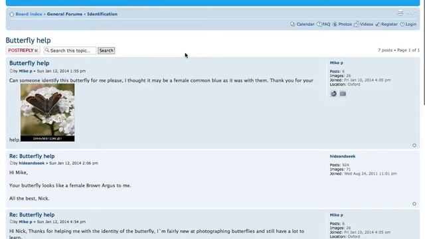The width and height of the screenshot is (425, 239).
Task: Open the butterfly photo thumbnail
Action: point(47,112)
